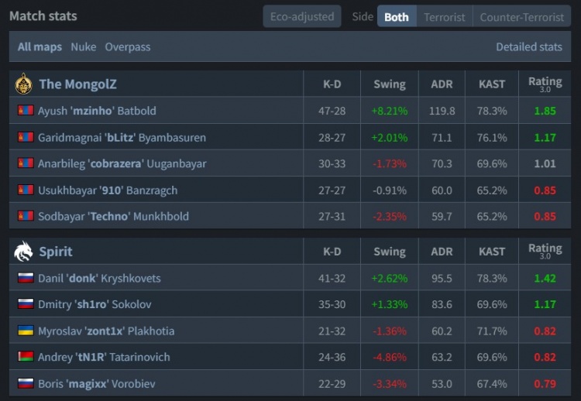The height and width of the screenshot is (401, 581).
Task: Switch to the Nuke map tab
Action: [x=84, y=46]
